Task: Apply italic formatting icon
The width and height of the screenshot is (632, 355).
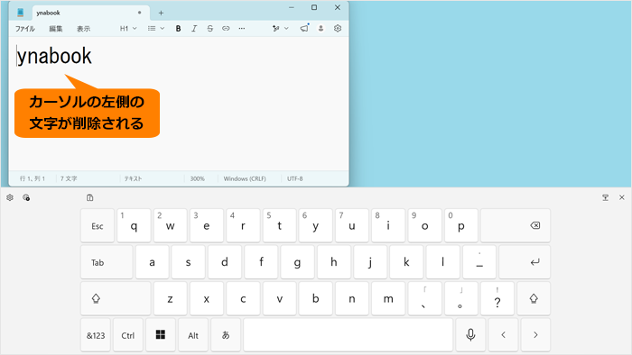Action: point(194,29)
